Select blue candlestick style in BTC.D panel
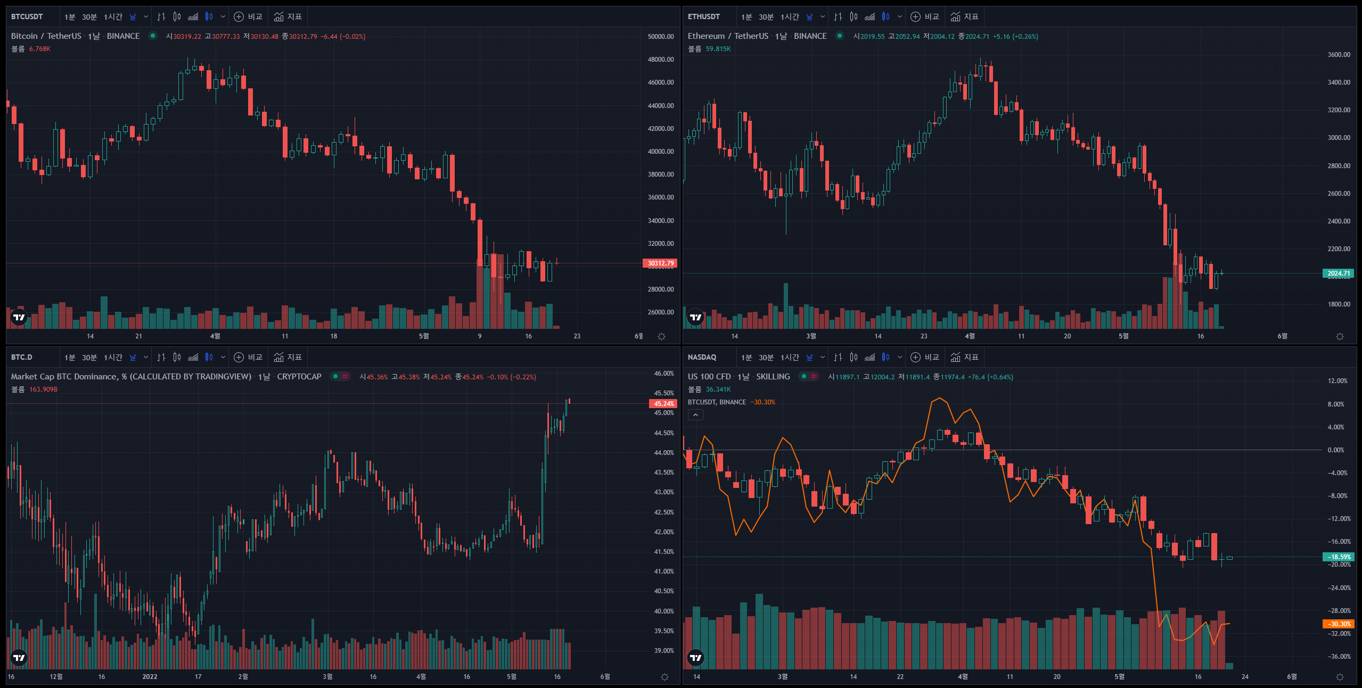Screen dimensions: 1362x688 (209, 357)
